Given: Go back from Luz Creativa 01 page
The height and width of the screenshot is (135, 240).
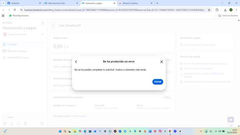Looking at the screenshot, I should (54, 26).
